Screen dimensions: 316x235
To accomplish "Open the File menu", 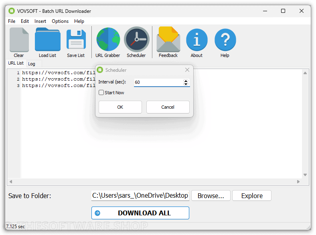I will click(x=12, y=21).
